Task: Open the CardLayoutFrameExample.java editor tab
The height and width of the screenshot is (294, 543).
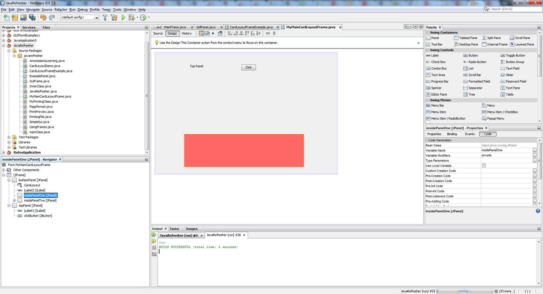Action: 251,27
